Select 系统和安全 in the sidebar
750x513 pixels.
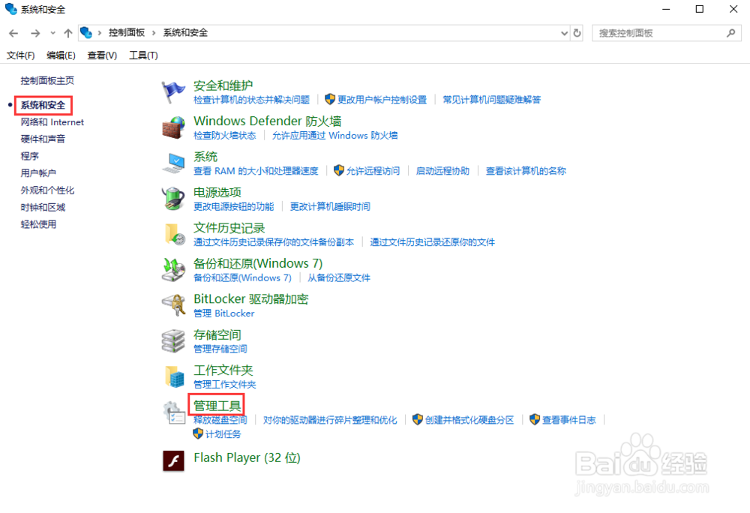(x=43, y=105)
